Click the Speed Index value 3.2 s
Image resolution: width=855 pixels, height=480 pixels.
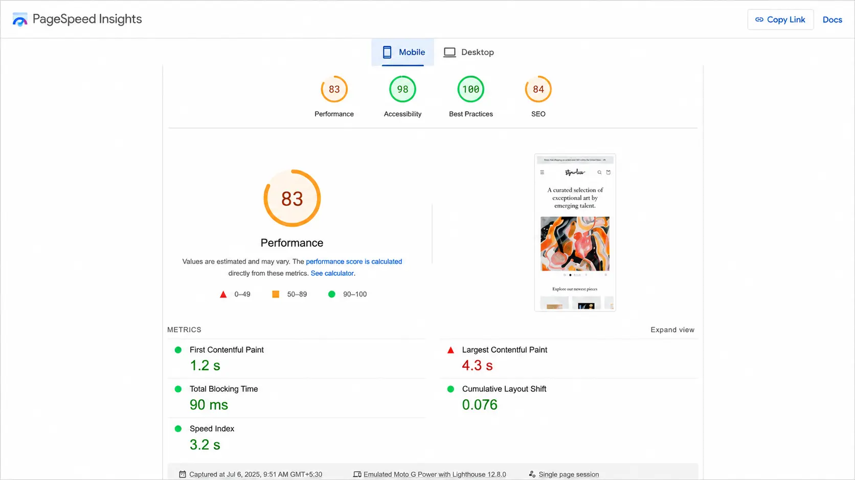click(205, 445)
